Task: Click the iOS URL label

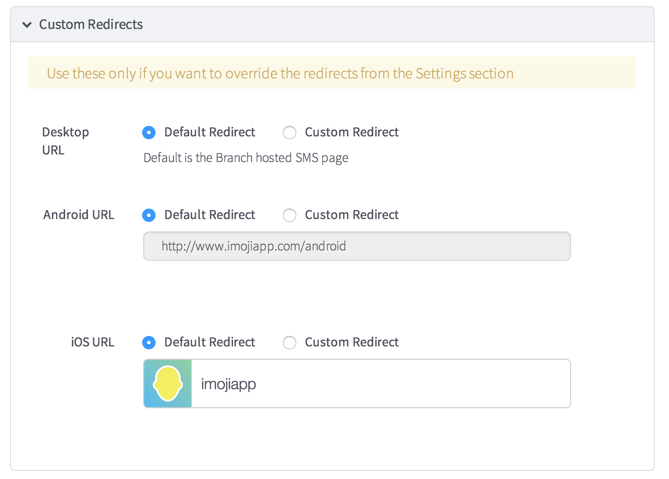Action: pyautogui.click(x=93, y=342)
